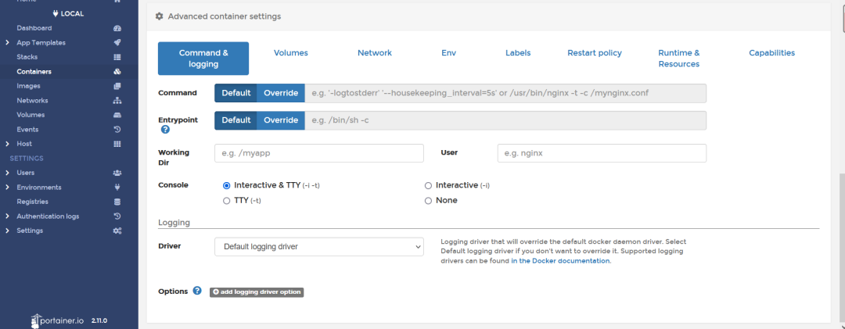Screen dimensions: 845x329
Task: Select the TTY (-t) console radio
Action: point(227,200)
